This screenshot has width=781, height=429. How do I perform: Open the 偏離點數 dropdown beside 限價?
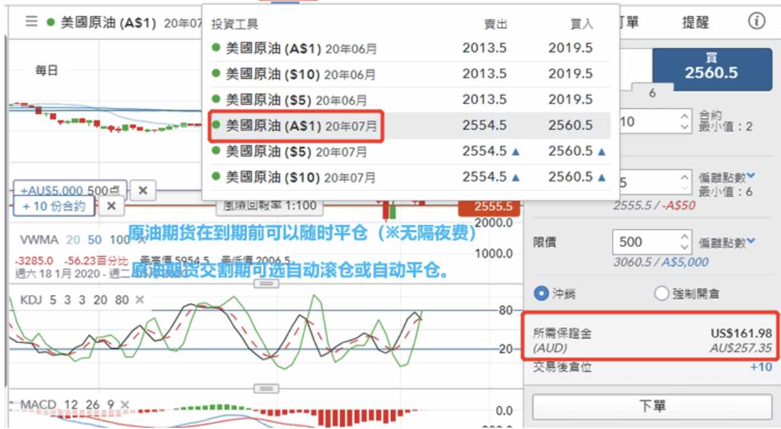tap(727, 242)
